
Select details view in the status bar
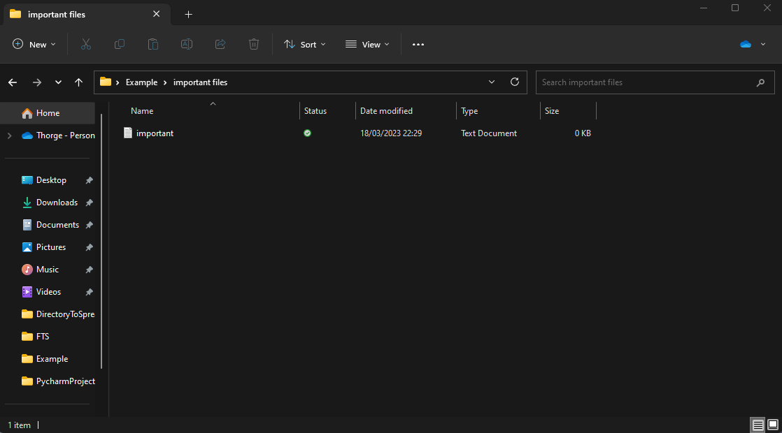758,425
